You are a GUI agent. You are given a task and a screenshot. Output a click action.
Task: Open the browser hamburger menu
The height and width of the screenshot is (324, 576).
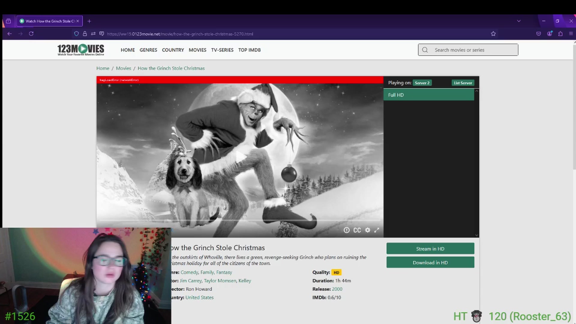pyautogui.click(x=571, y=34)
